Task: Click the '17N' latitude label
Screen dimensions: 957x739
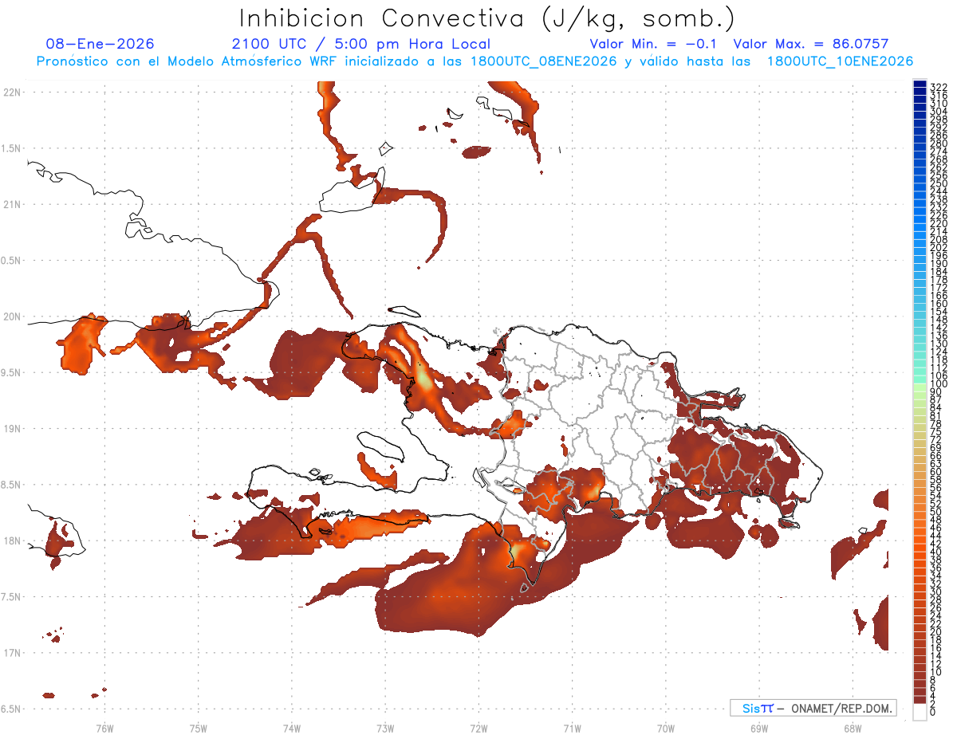Action: [12, 653]
